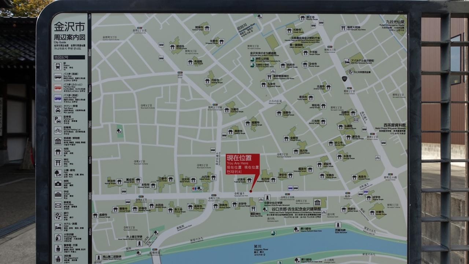Click the Hospital legend icon

(58, 184)
